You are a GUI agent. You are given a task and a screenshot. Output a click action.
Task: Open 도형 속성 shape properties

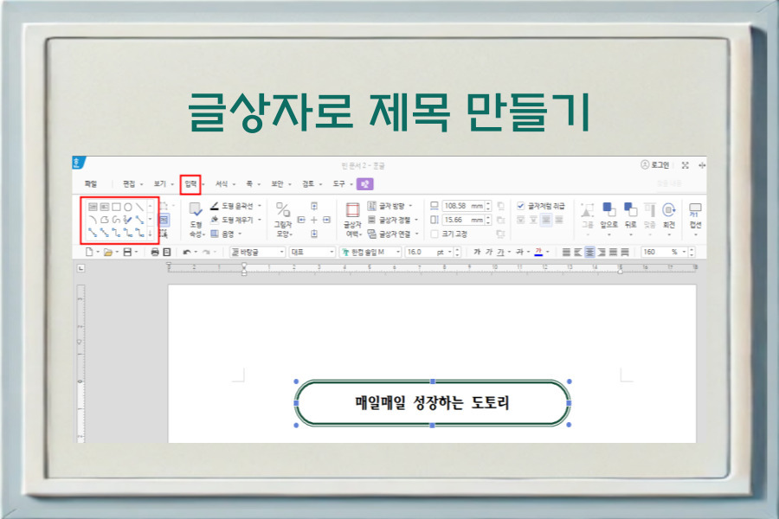[x=196, y=219]
